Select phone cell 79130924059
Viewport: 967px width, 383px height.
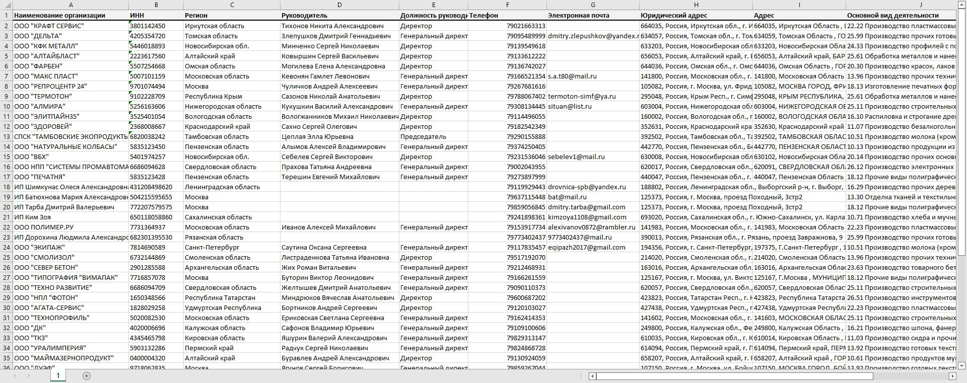[x=507, y=358]
